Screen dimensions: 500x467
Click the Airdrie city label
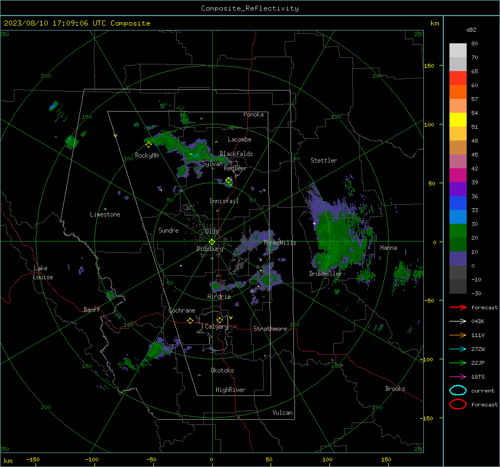(219, 297)
